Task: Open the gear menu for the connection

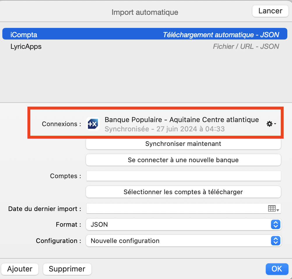Action: [271, 124]
